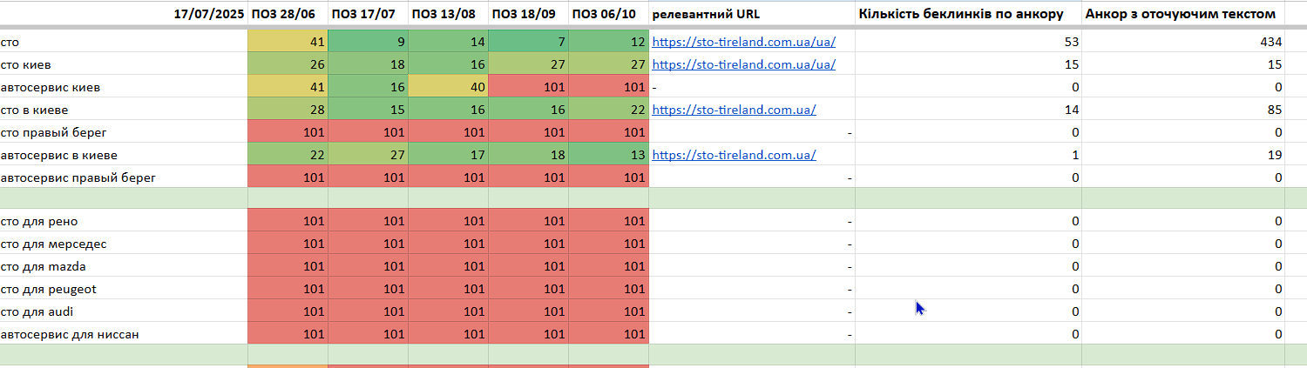Select the yellow cell with value 40
1307x368 pixels.
click(x=448, y=87)
